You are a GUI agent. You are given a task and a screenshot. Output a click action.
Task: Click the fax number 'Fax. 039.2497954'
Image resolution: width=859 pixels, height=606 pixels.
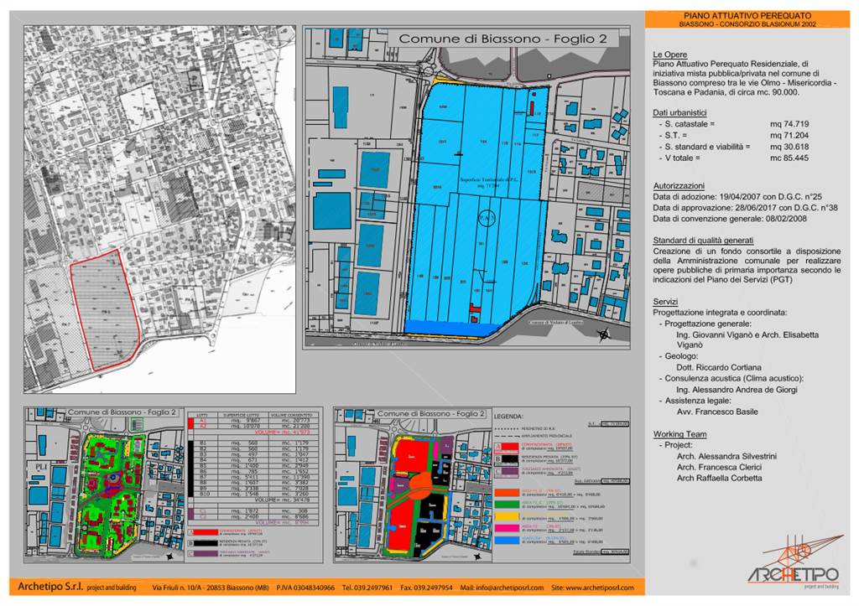pyautogui.click(x=426, y=588)
